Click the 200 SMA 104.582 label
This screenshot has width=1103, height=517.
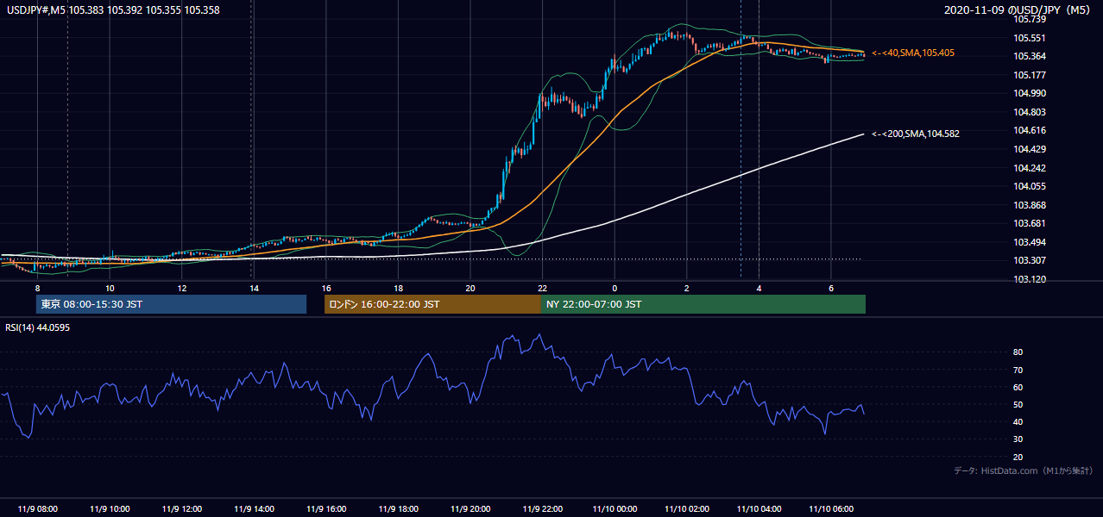pos(915,134)
